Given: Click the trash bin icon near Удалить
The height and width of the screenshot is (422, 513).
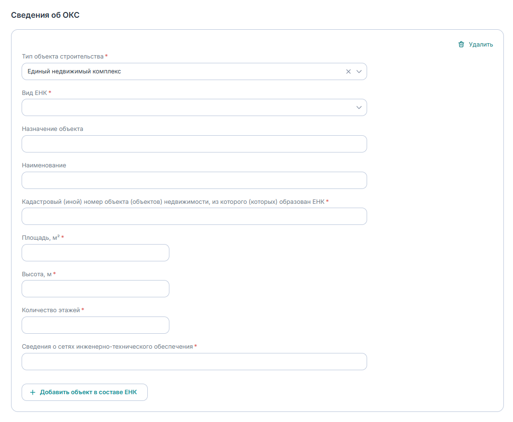Looking at the screenshot, I should (x=461, y=45).
